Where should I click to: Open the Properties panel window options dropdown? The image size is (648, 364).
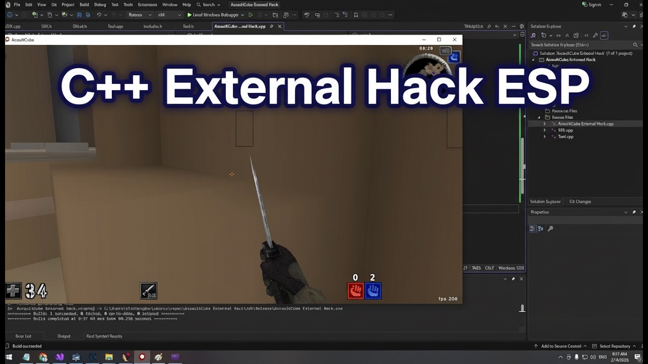(626, 212)
